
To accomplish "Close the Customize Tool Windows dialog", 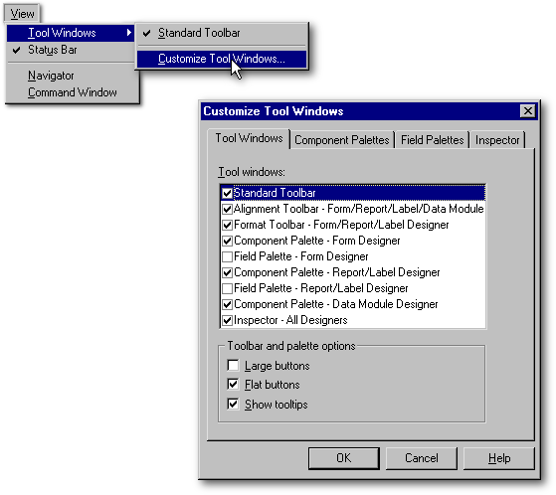I will (527, 111).
